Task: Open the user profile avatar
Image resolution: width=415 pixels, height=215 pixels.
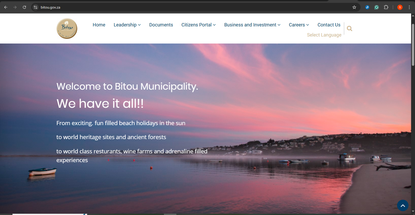Action: [400, 7]
